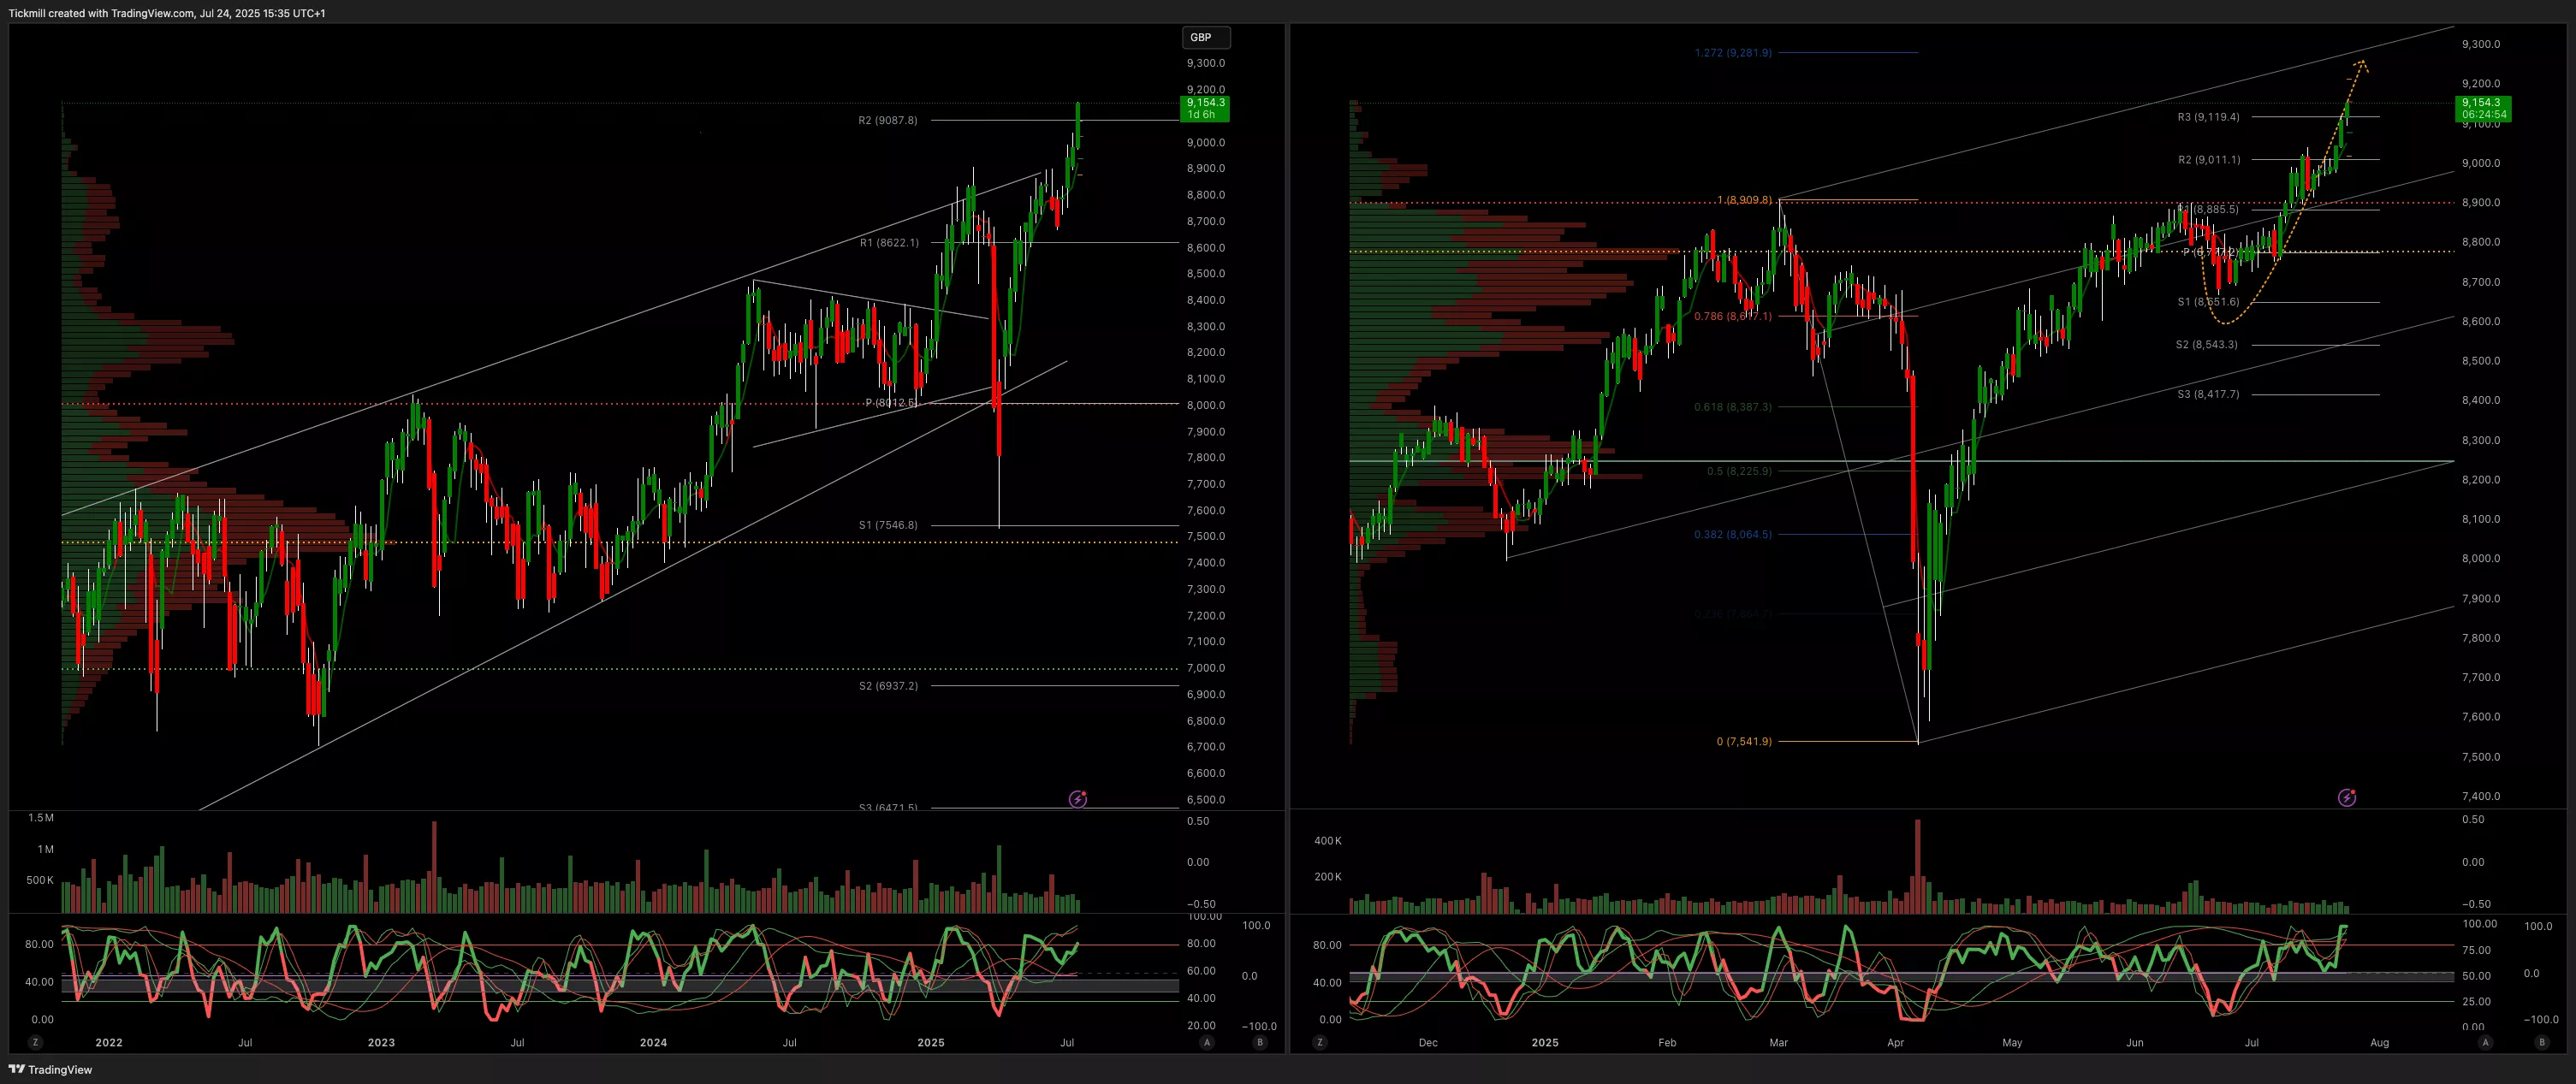Viewport: 2576px width, 1084px height.
Task: Click the B scale button on right chart
Action: pyautogui.click(x=2542, y=1042)
